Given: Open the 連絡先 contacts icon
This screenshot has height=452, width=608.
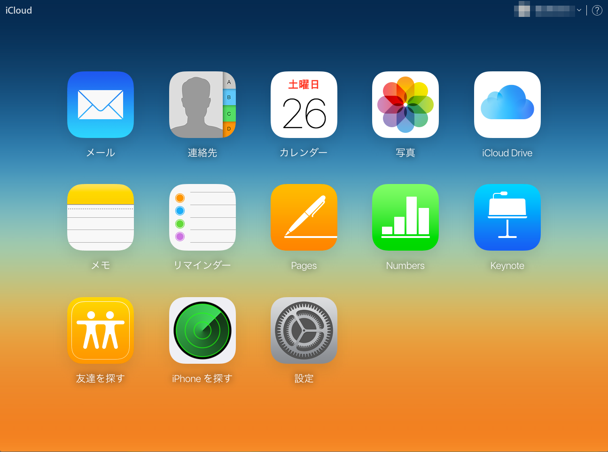Looking at the screenshot, I should pyautogui.click(x=203, y=105).
